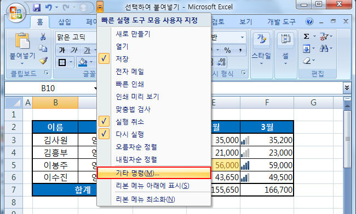Screen dimensions: 356x214
Task: Click the 셀 cells icon
Action: [x=285, y=39]
